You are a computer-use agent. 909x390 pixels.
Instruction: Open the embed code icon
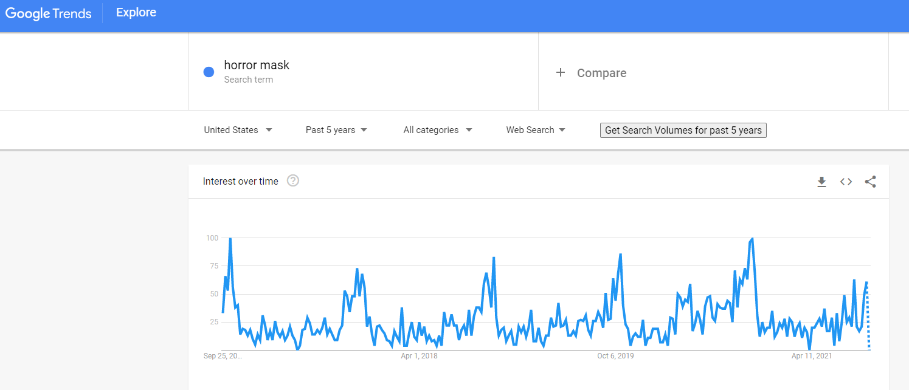846,182
